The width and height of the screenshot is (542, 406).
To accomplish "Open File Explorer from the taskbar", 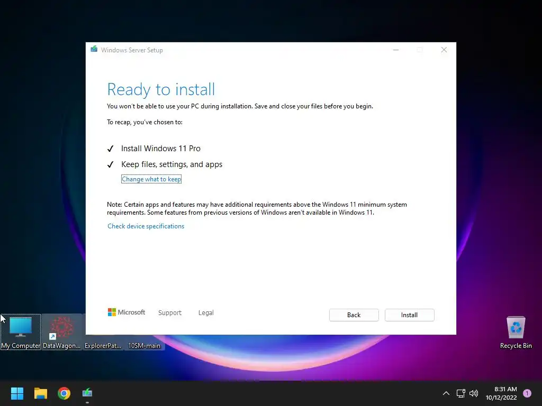I will [40, 393].
